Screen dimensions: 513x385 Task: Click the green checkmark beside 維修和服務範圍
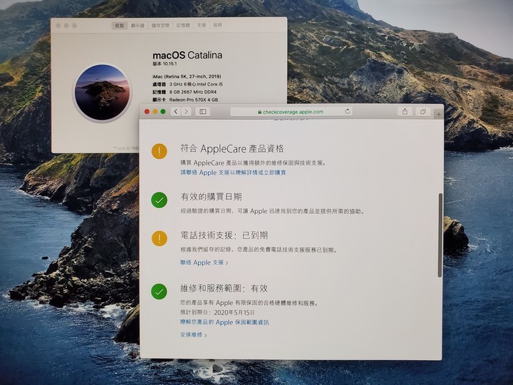click(160, 292)
